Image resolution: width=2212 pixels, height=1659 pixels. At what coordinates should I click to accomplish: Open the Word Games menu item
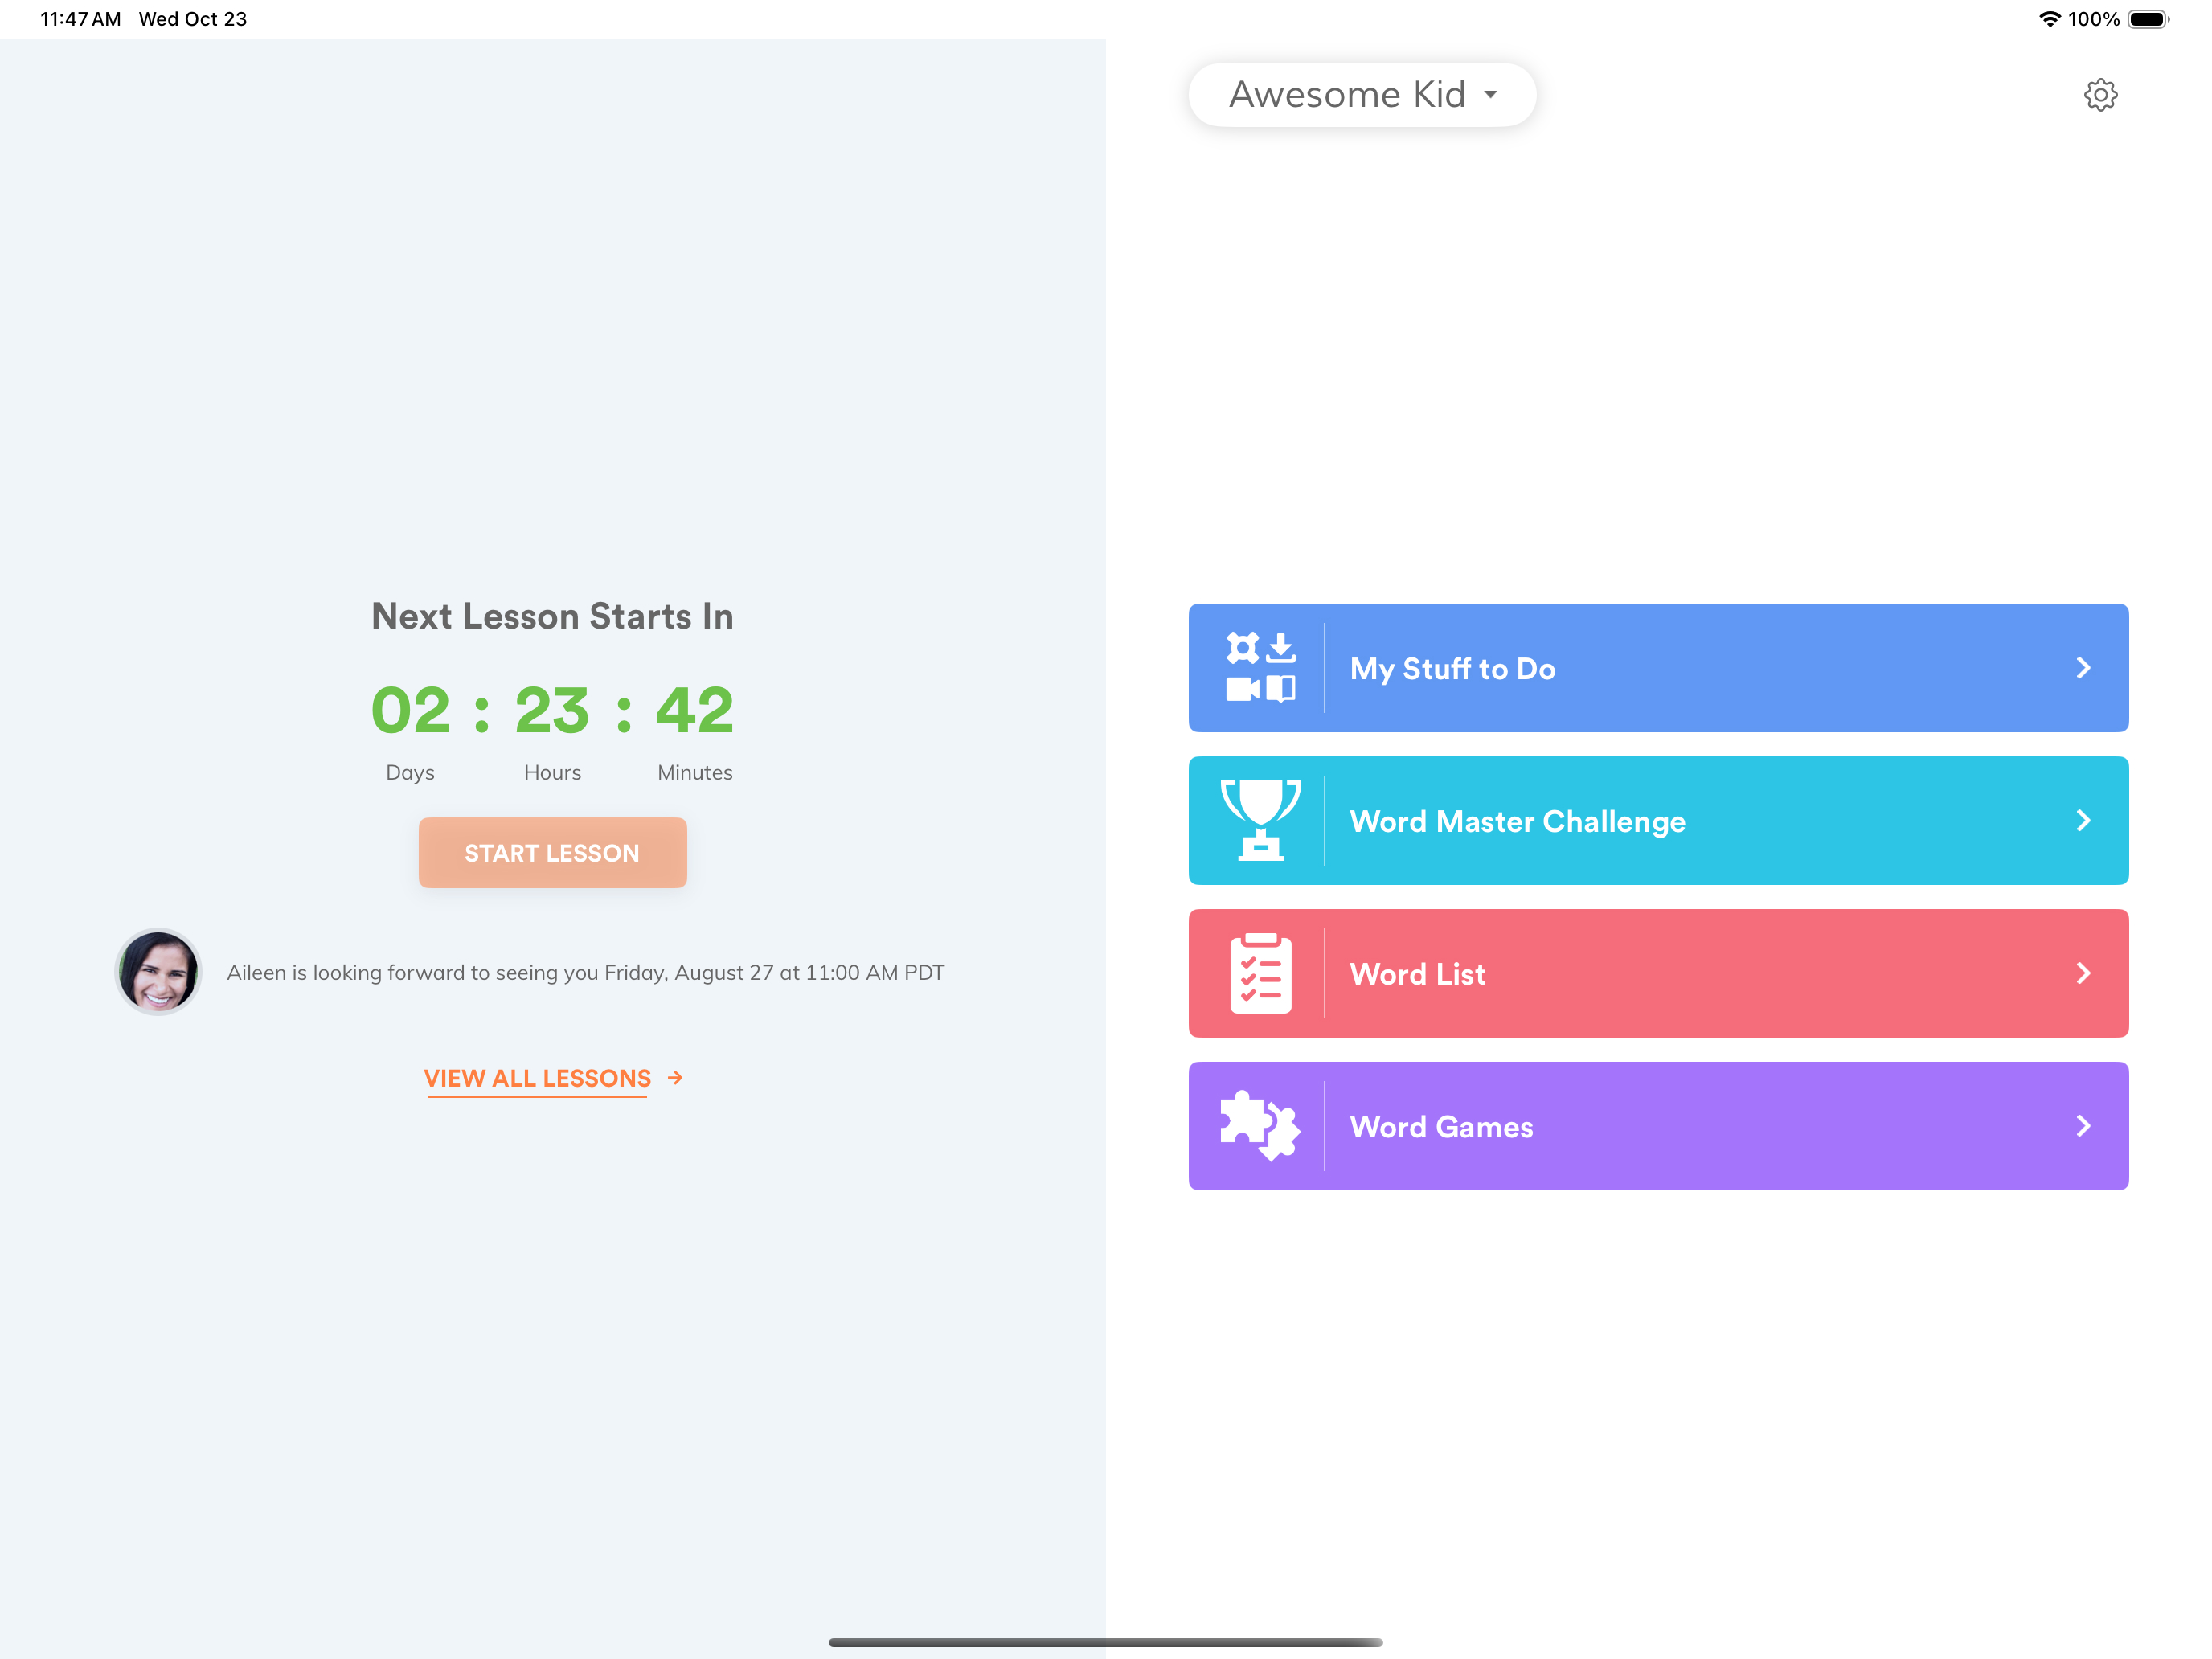1658,1125
